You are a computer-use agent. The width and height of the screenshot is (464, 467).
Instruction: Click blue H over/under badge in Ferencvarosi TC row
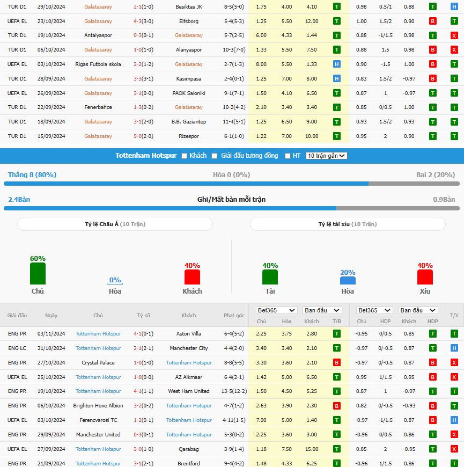(x=454, y=420)
